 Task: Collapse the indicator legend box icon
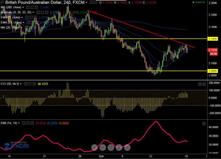click(x=2, y=2)
